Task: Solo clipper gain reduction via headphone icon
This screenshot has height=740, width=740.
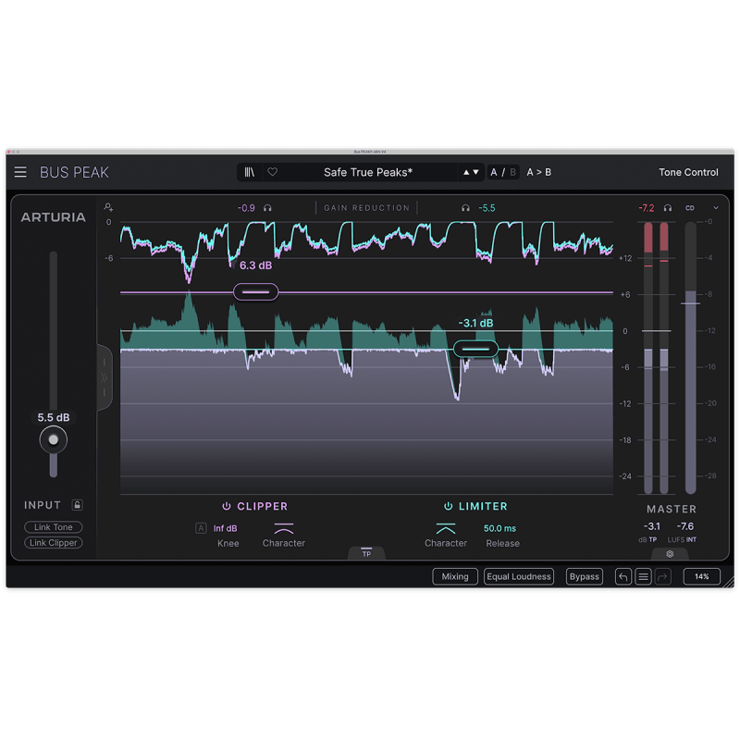Action: pos(267,208)
